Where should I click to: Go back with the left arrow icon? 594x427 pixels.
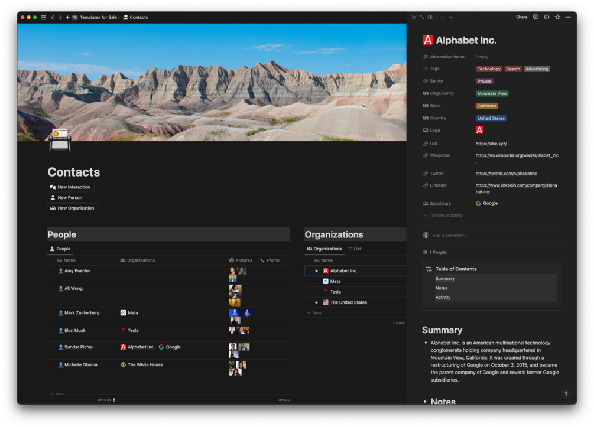pos(53,17)
